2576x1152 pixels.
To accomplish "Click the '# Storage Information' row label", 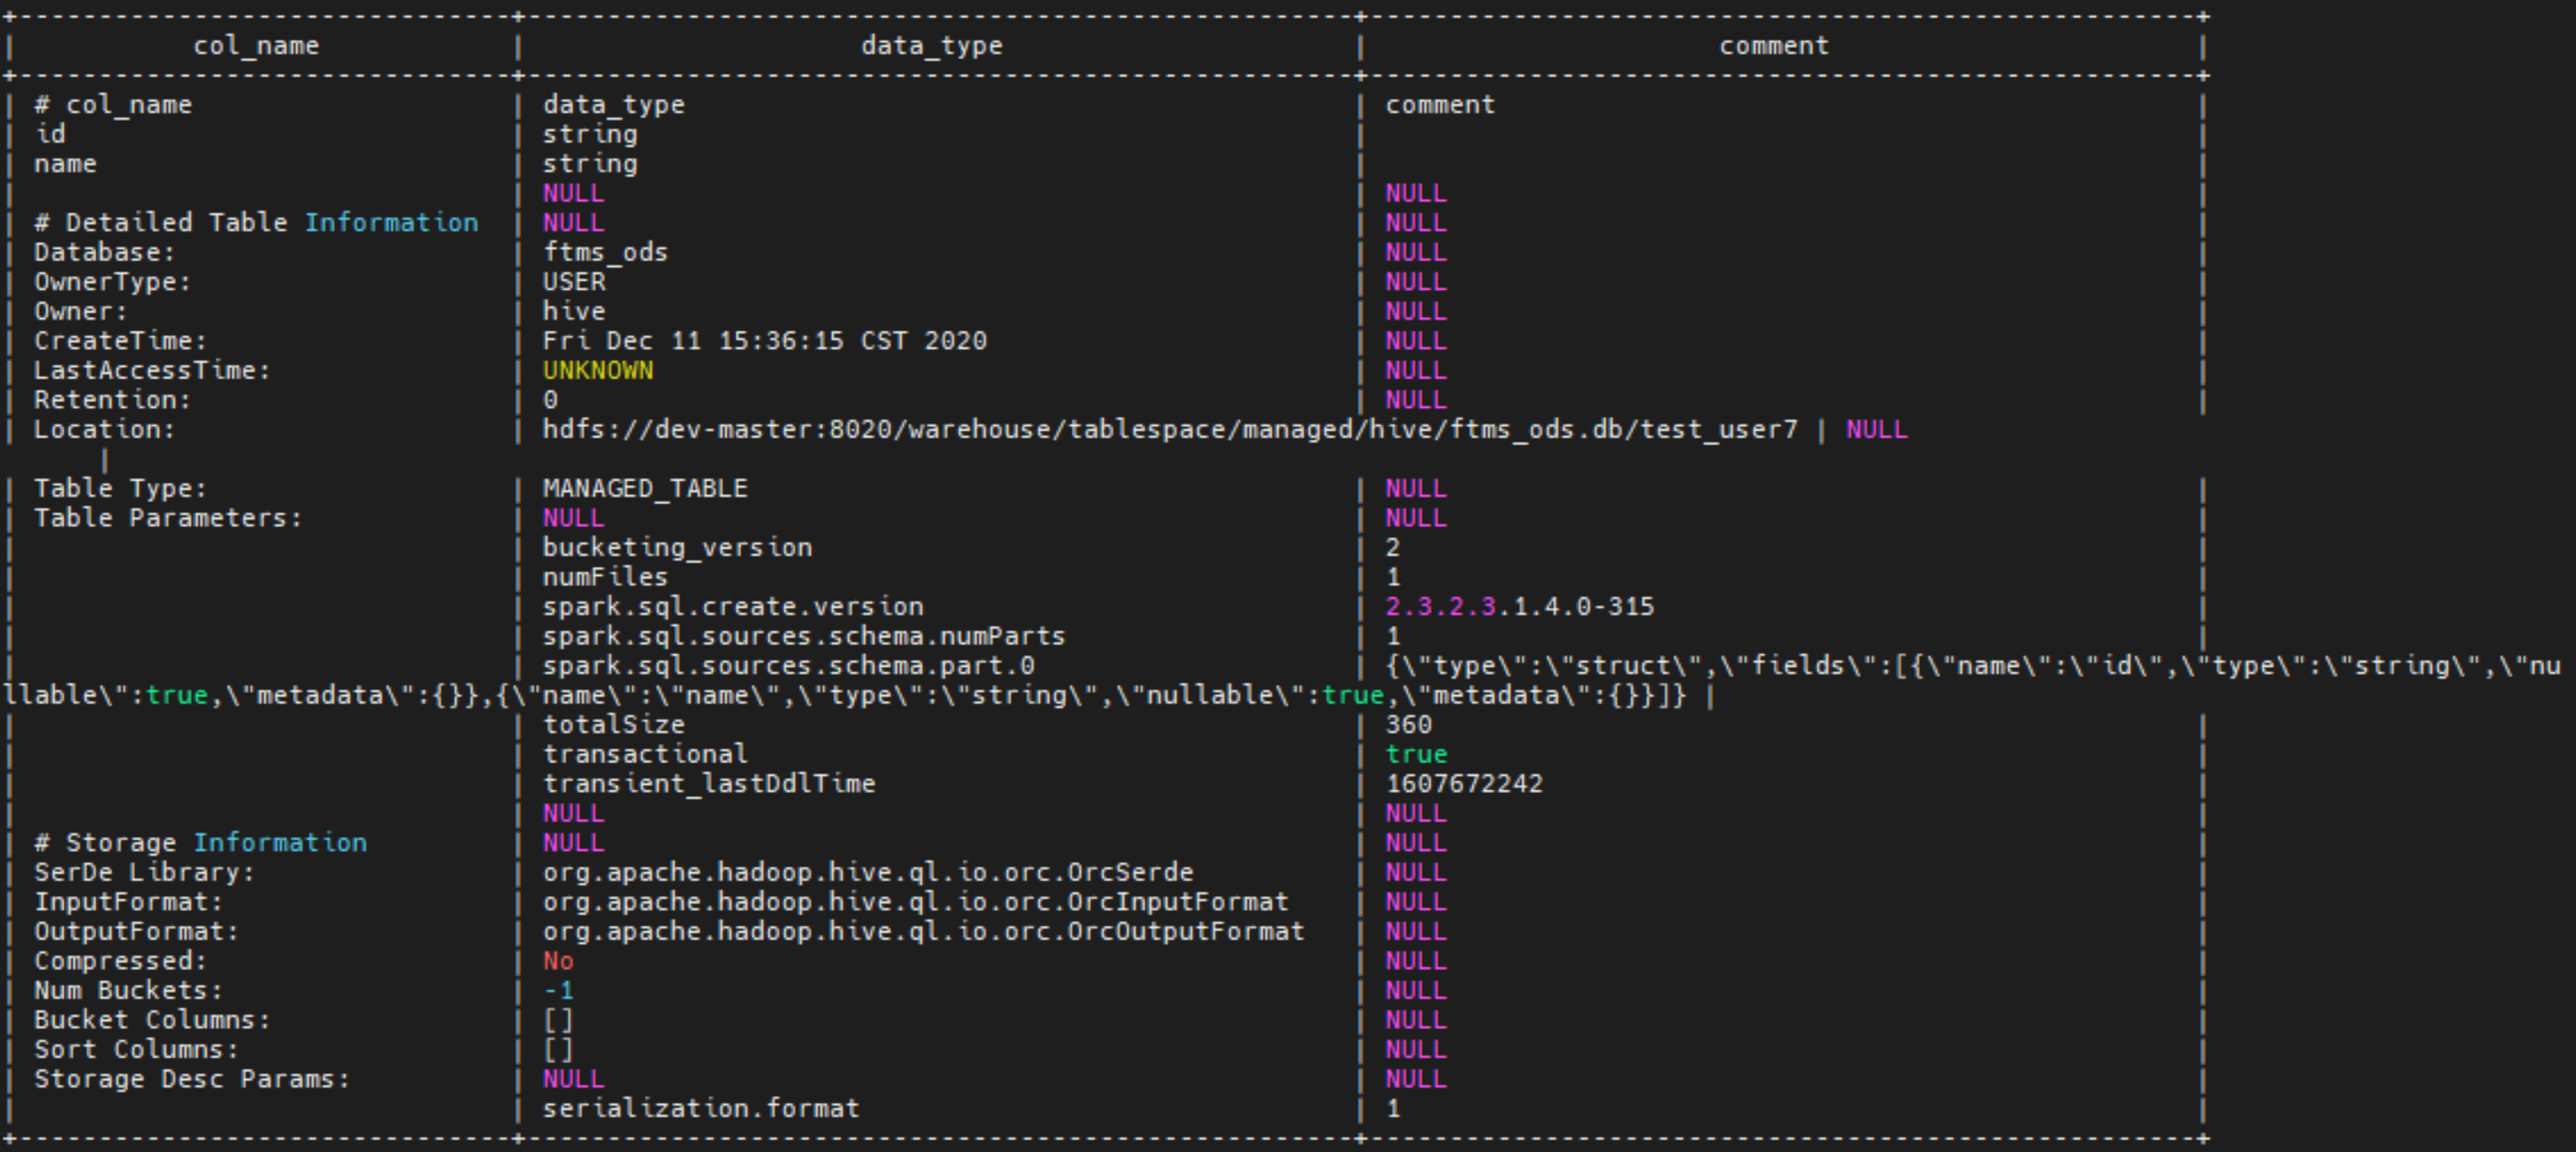I will pos(200,843).
